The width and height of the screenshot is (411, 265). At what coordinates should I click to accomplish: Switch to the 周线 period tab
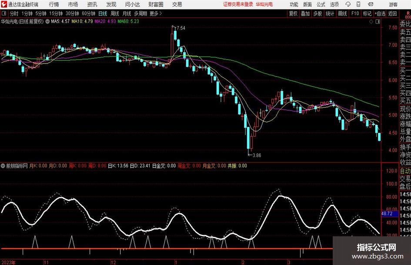[x=115, y=13]
